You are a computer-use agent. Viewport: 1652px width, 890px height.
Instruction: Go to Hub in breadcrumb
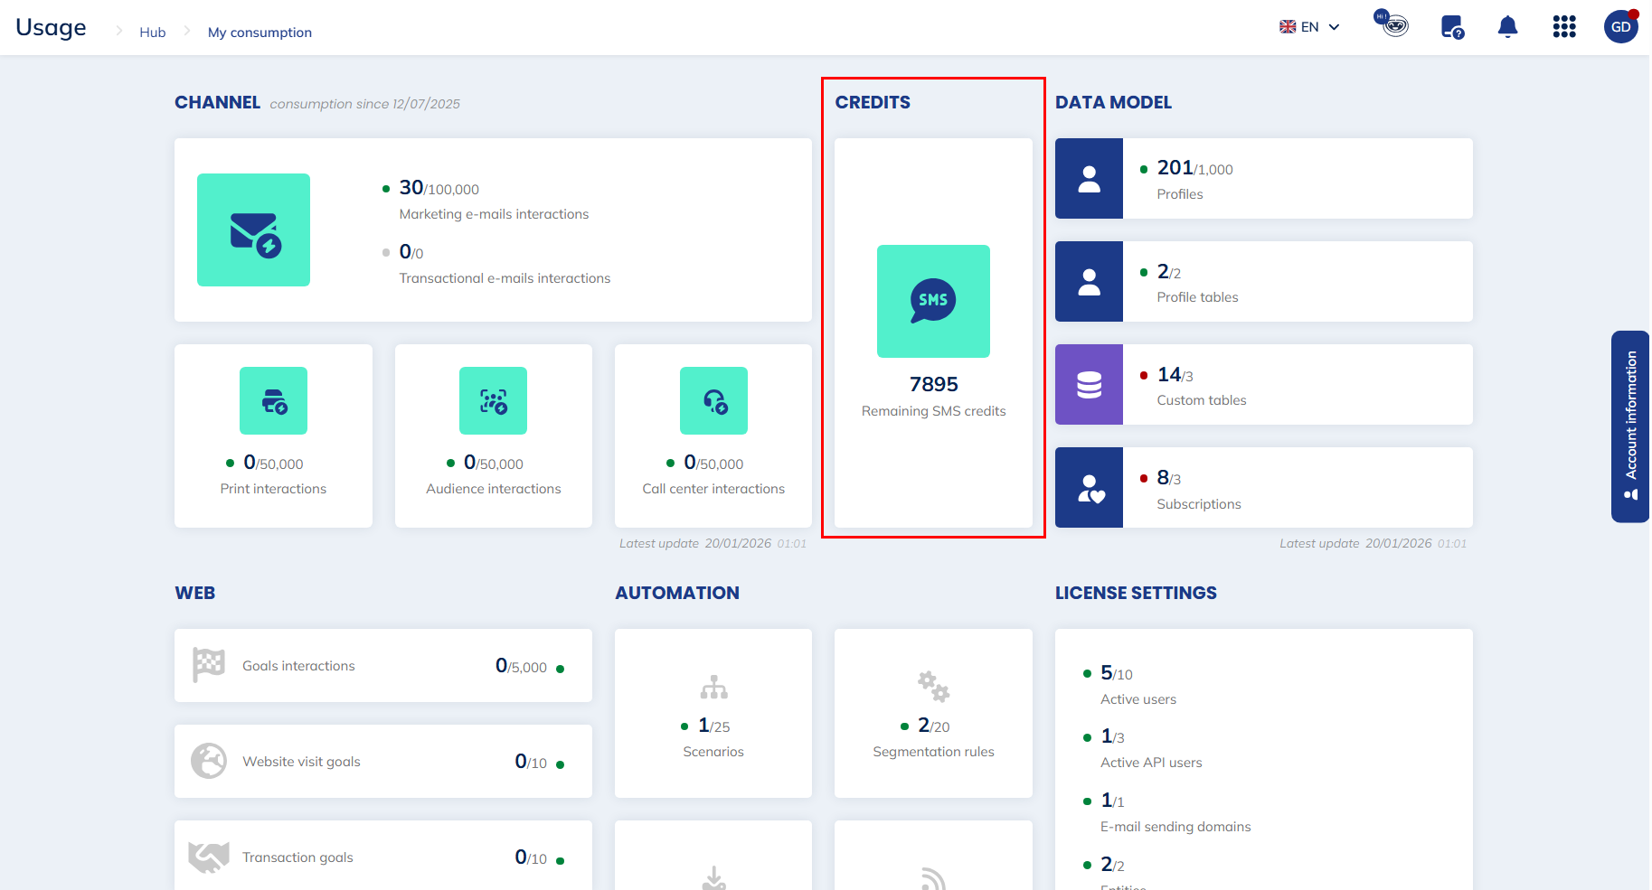[x=152, y=33]
